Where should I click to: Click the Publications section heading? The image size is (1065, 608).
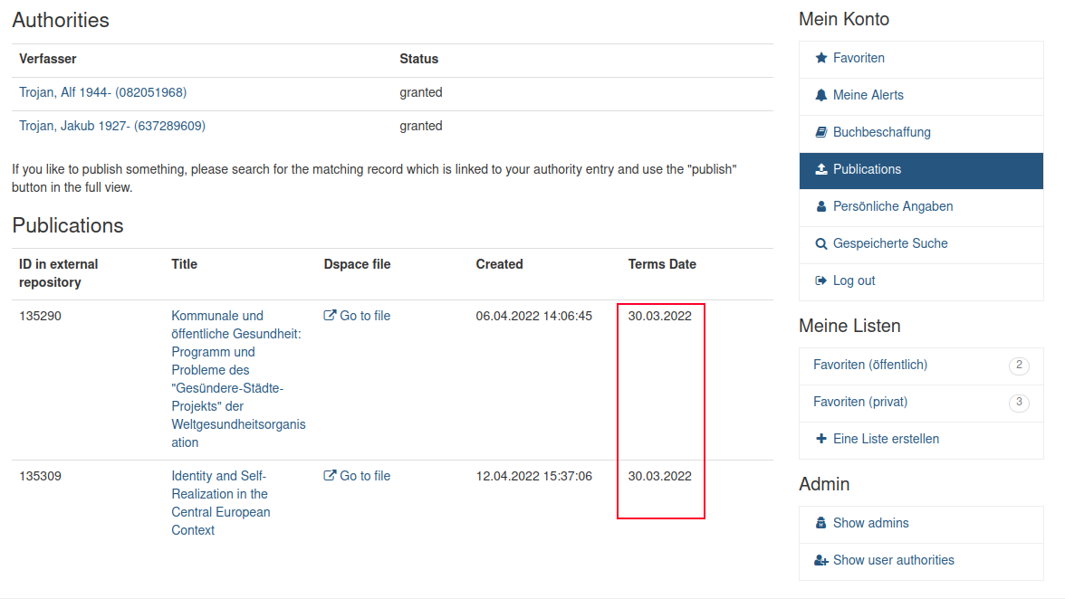[68, 225]
